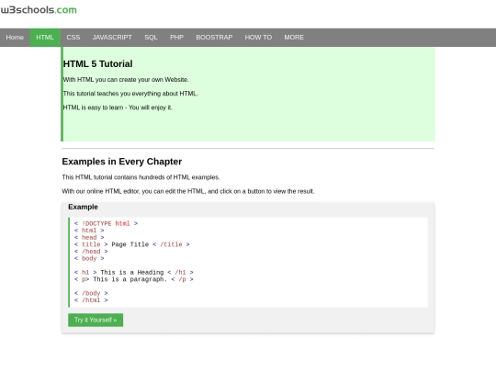This screenshot has width=496, height=372.
Task: Click 'This is a Heading' code line
Action: coord(134,273)
